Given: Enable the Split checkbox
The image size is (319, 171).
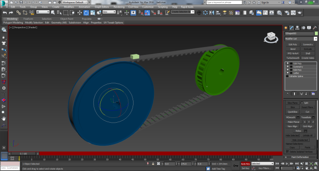Looking at the screenshot, I should pos(302,103).
